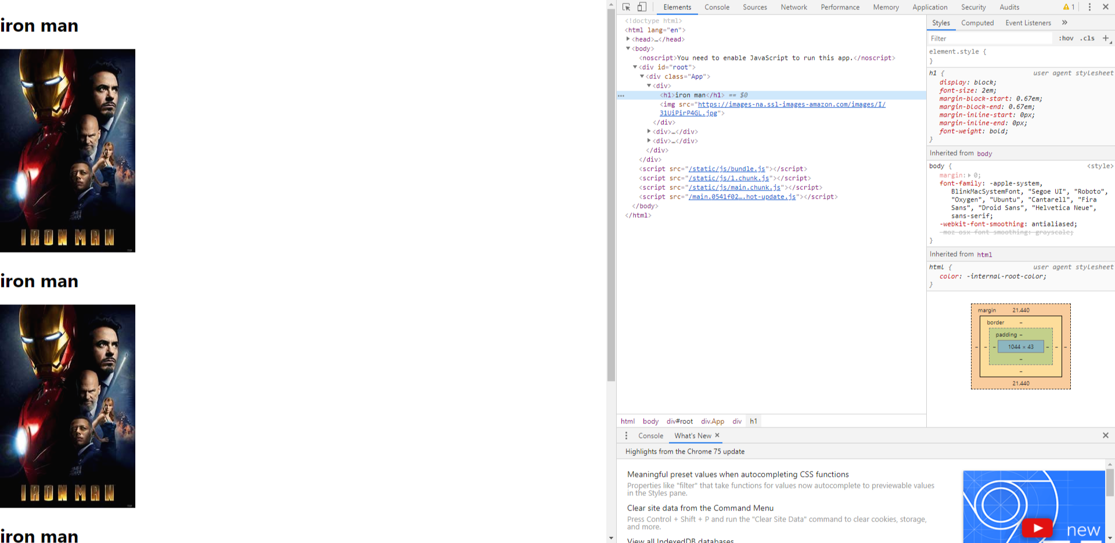Open the Security tab
Viewport: 1115px width, 543px height.
tap(973, 7)
